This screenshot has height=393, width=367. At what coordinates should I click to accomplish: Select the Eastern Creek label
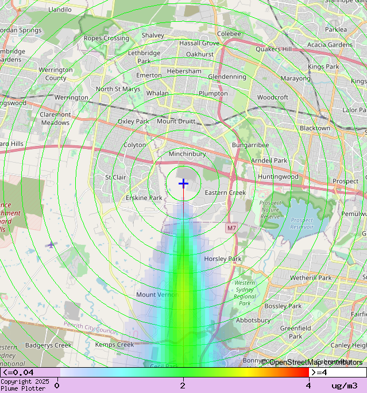tap(225, 192)
